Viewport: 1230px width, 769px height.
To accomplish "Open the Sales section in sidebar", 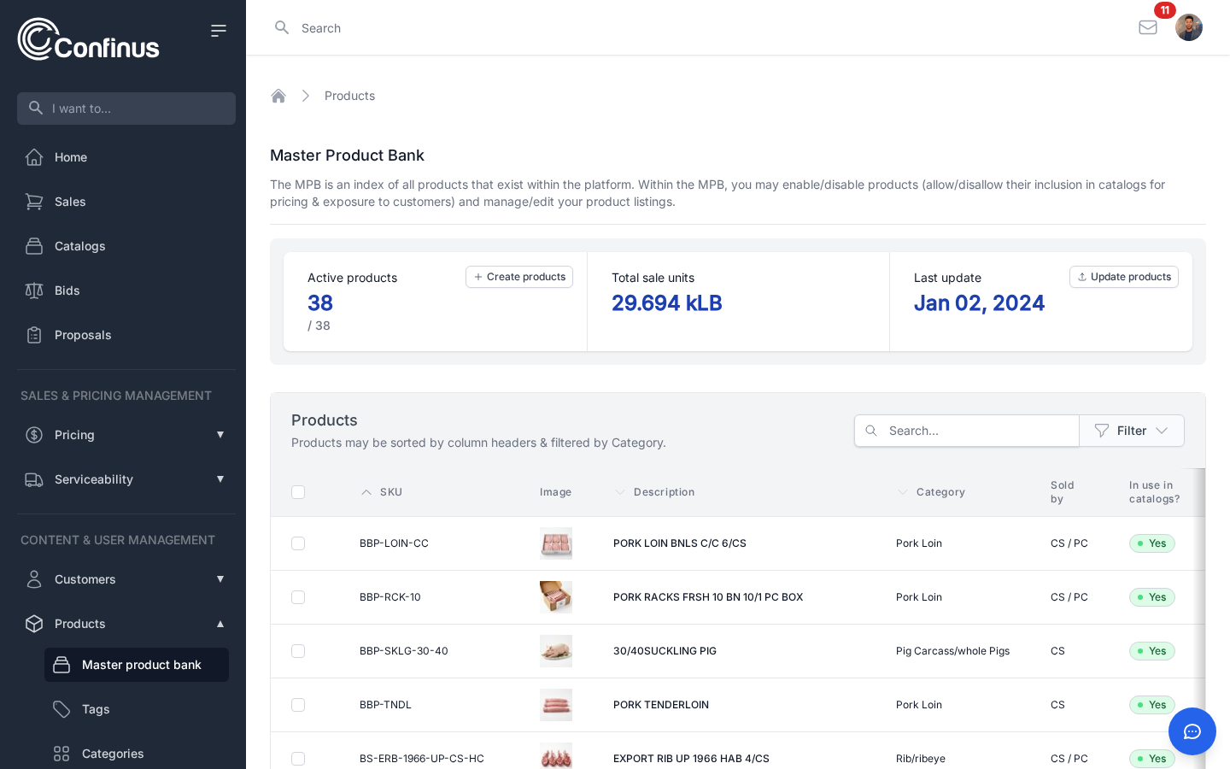I will 70,202.
